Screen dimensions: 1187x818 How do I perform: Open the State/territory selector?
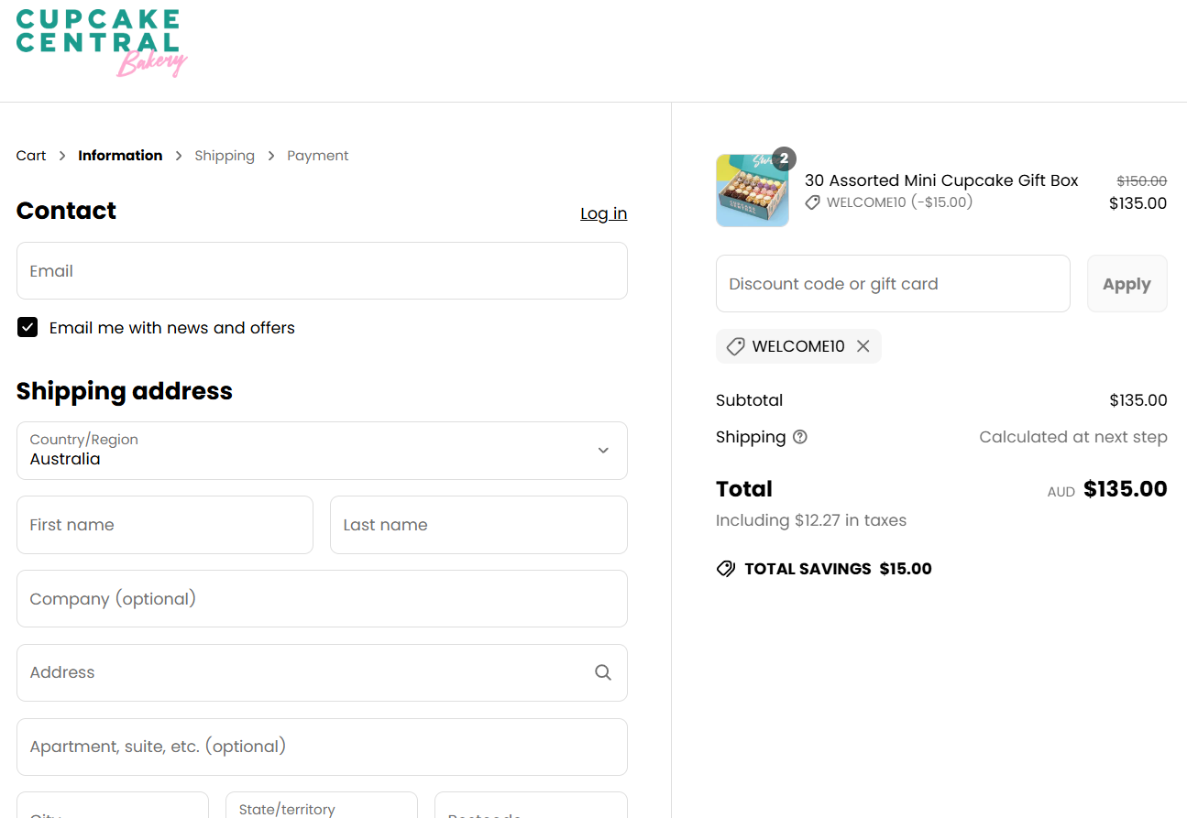click(x=321, y=808)
